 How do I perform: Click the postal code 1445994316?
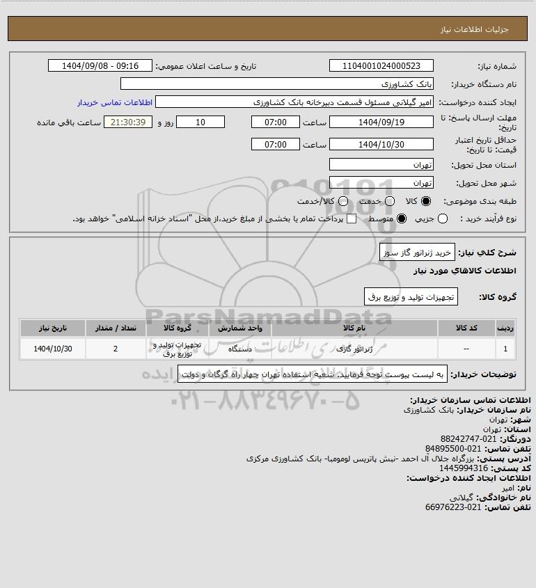(464, 468)
